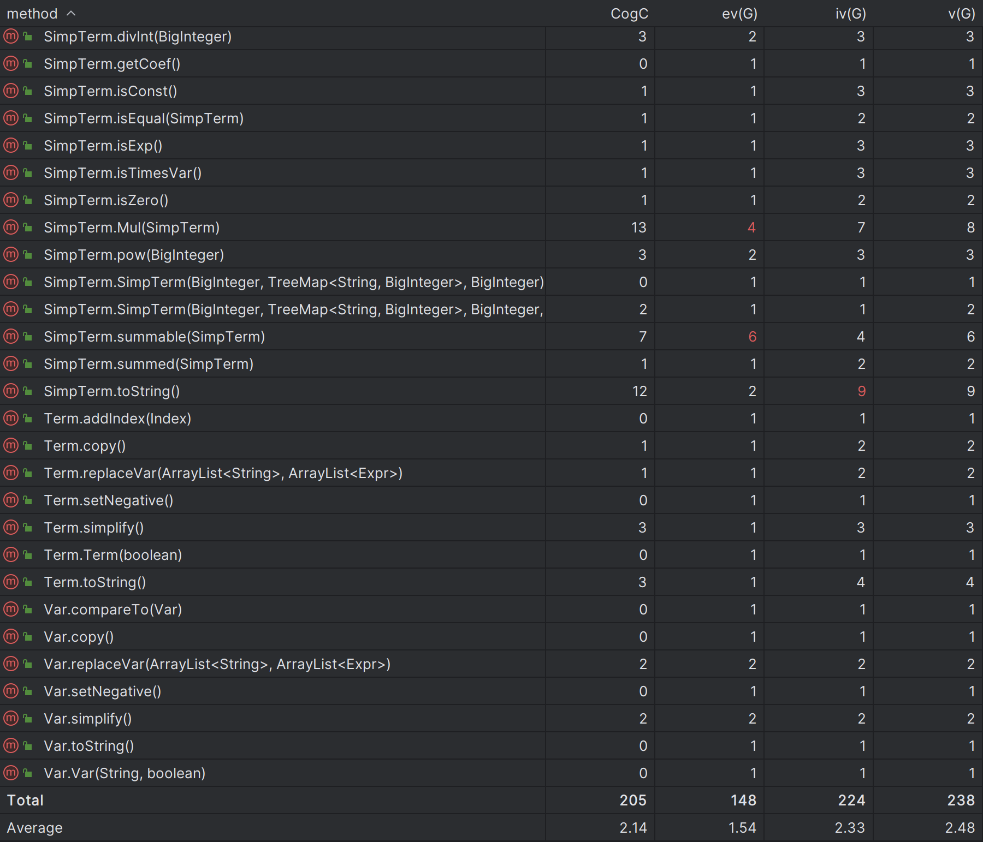Image resolution: width=983 pixels, height=842 pixels.
Task: Select the SimpTerm.pow(BigInteger) method name
Action: tap(134, 255)
